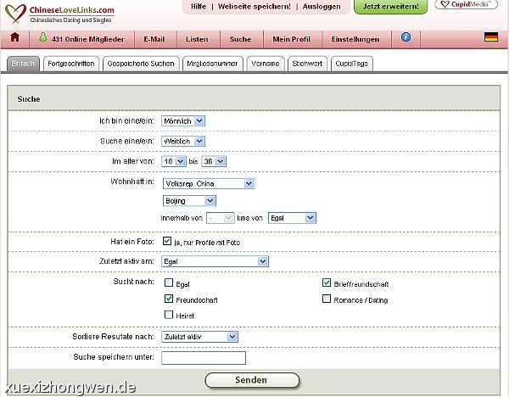This screenshot has width=509, height=397.
Task: Open the blue help question mark icon
Action: (x=406, y=37)
